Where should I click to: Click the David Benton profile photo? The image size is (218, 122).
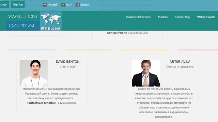pos(34,73)
